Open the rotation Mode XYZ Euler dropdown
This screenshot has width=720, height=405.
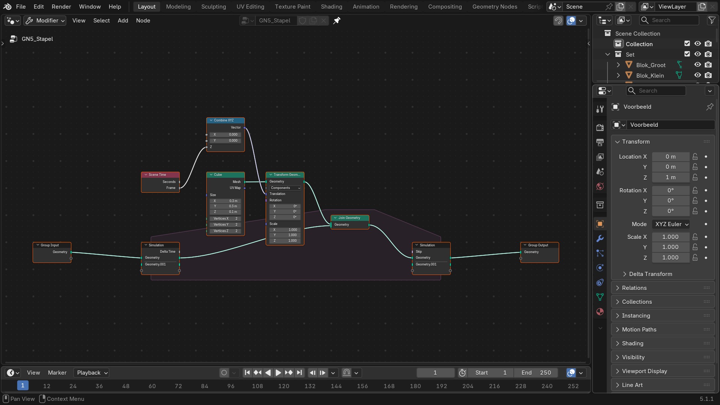[x=671, y=224]
